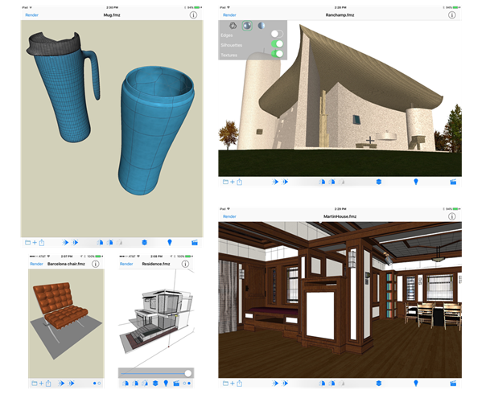Tap Render in the MartinHouse.fmz window
490x394 pixels.
[229, 216]
